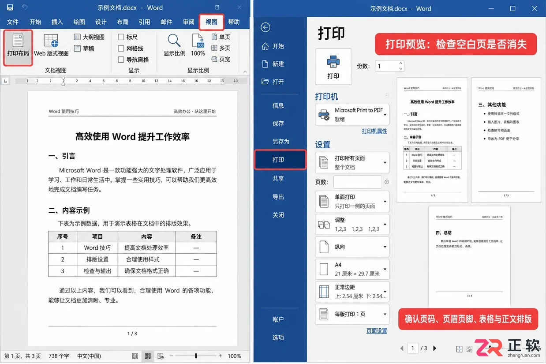The width and height of the screenshot is (546, 364).
Task: Open the 显示比例 magnifier zoom dialog
Action: point(174,45)
